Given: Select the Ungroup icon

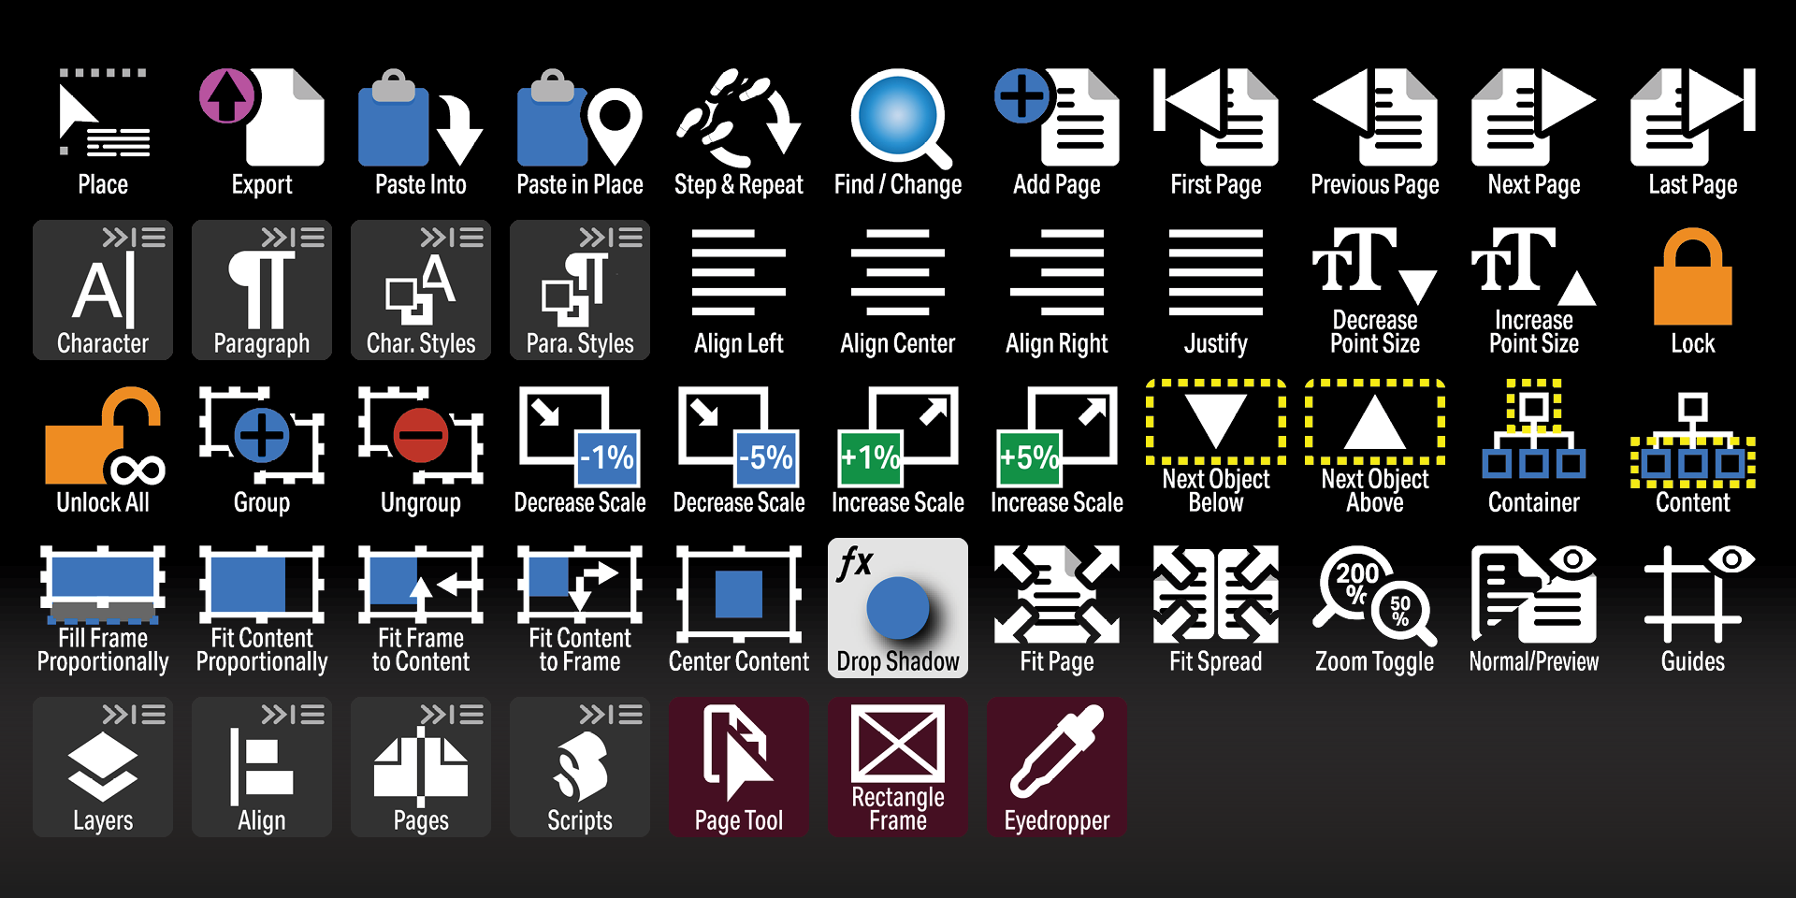Looking at the screenshot, I should 421,436.
